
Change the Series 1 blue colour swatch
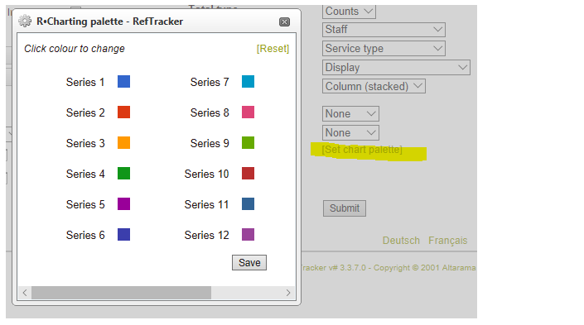tap(123, 81)
